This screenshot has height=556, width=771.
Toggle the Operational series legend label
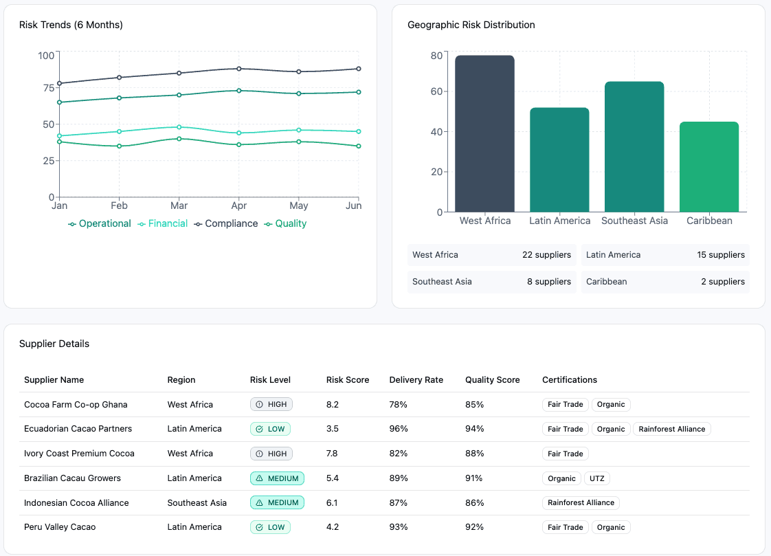tap(104, 223)
